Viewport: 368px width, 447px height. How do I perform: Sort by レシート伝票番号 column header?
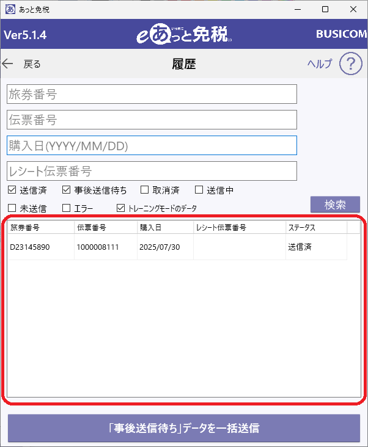[240, 228]
